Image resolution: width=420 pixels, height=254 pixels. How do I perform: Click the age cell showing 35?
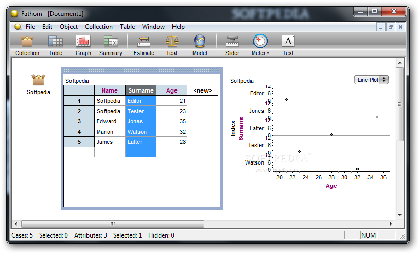coord(172,121)
